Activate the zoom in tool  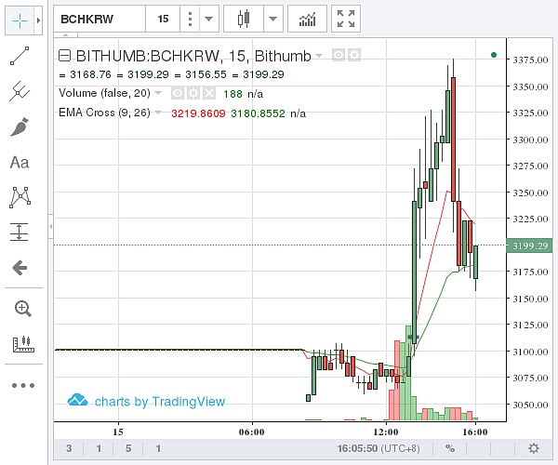pyautogui.click(x=22, y=309)
